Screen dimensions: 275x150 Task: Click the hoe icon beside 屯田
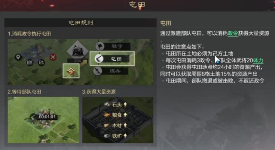point(99,59)
